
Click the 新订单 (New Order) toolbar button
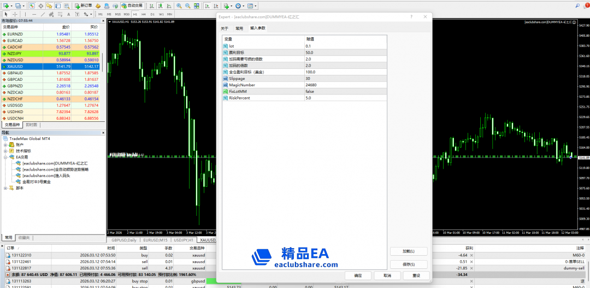(x=83, y=5)
